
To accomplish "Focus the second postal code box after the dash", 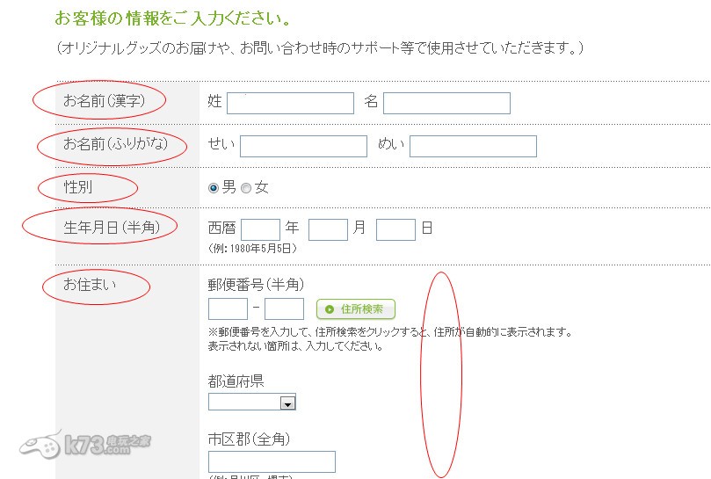I will click(284, 309).
